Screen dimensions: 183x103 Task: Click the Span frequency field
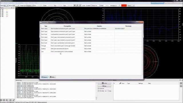(69, 5)
